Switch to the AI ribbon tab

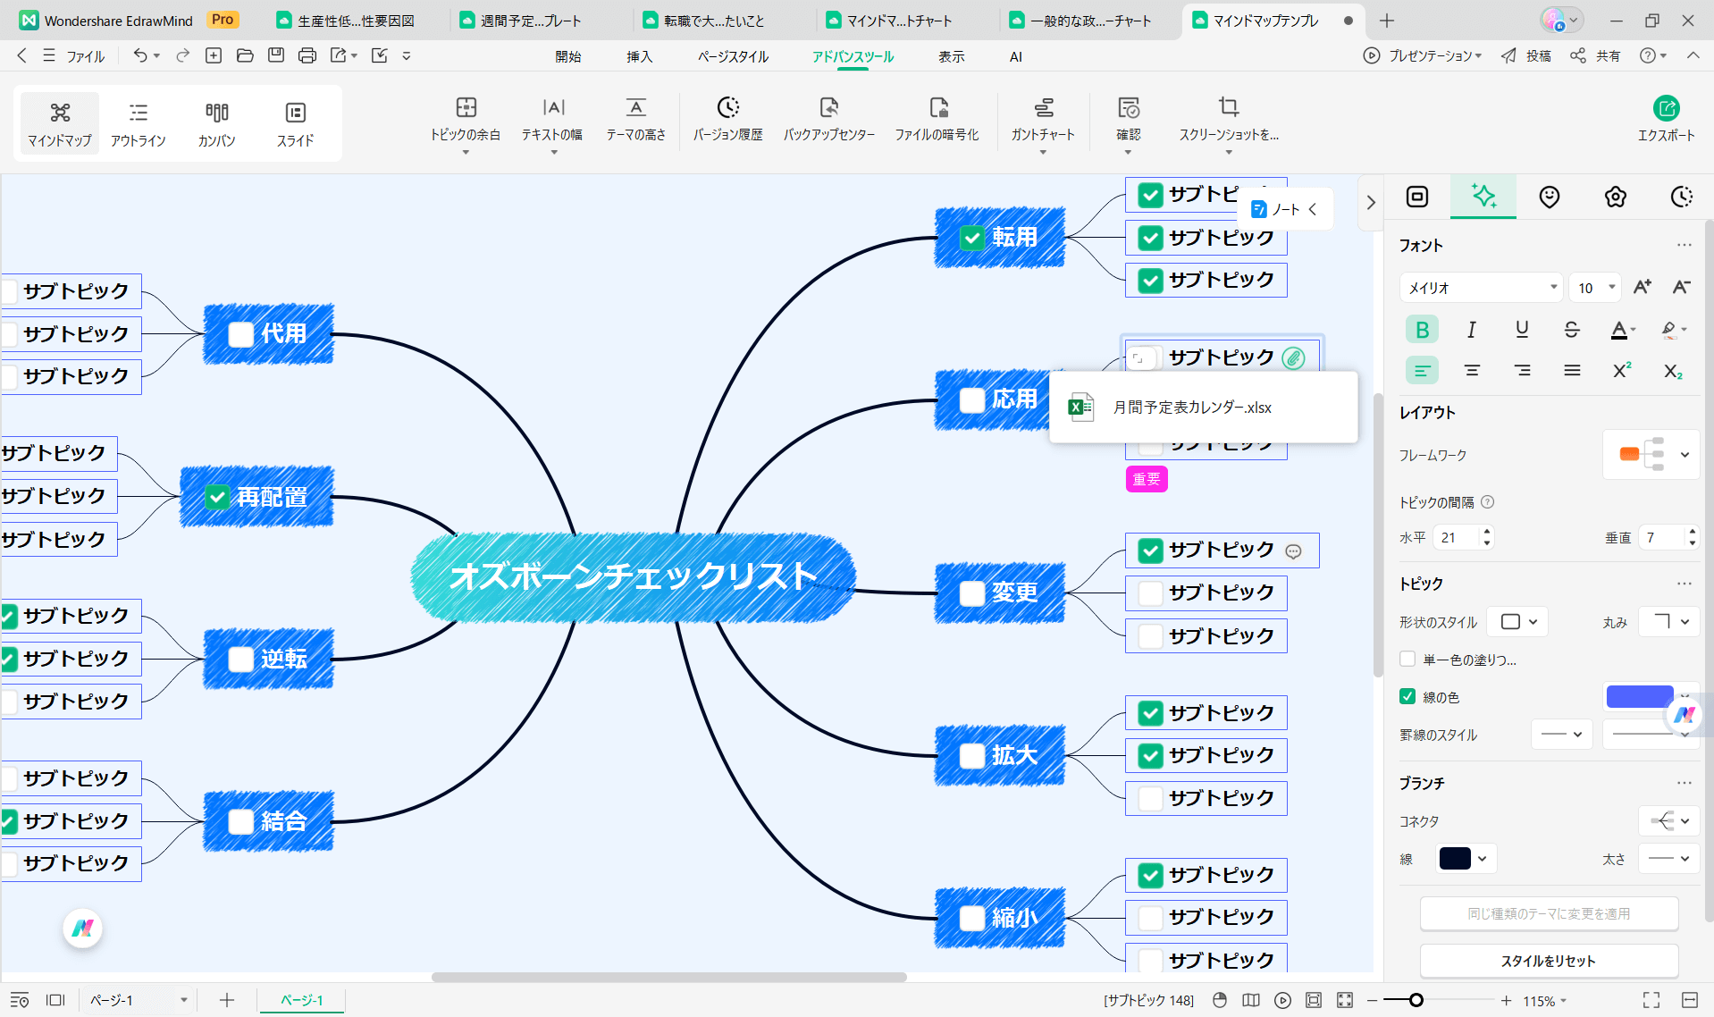point(1015,56)
